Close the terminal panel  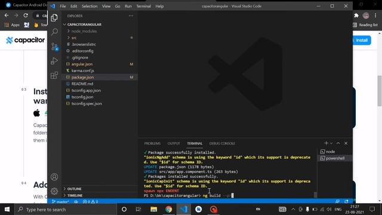346,143
